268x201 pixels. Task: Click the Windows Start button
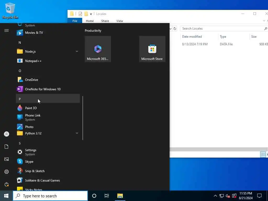[x=6, y=196]
